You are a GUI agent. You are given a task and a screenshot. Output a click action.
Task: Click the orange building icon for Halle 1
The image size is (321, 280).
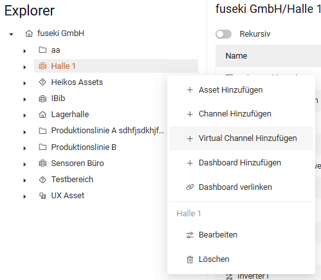pyautogui.click(x=42, y=66)
